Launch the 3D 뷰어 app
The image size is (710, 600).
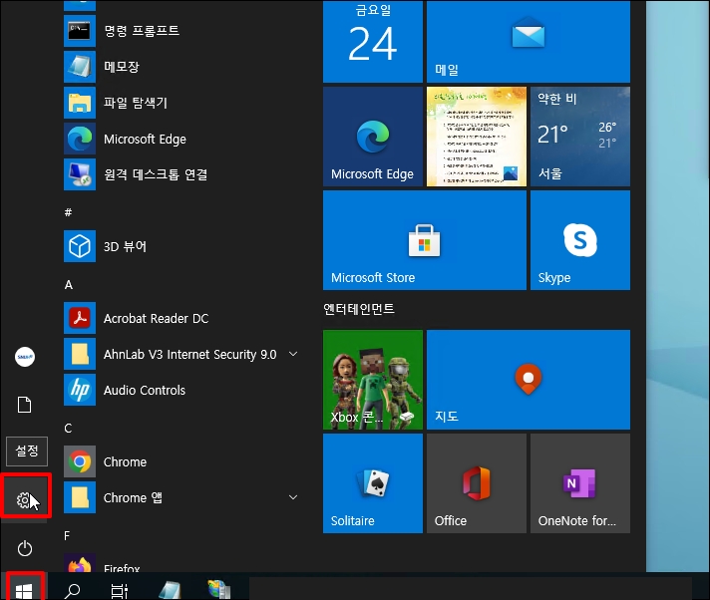tap(181, 246)
